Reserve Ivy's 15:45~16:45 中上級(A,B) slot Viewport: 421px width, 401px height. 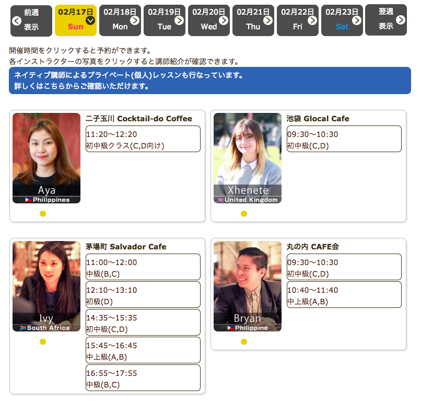pyautogui.click(x=143, y=351)
